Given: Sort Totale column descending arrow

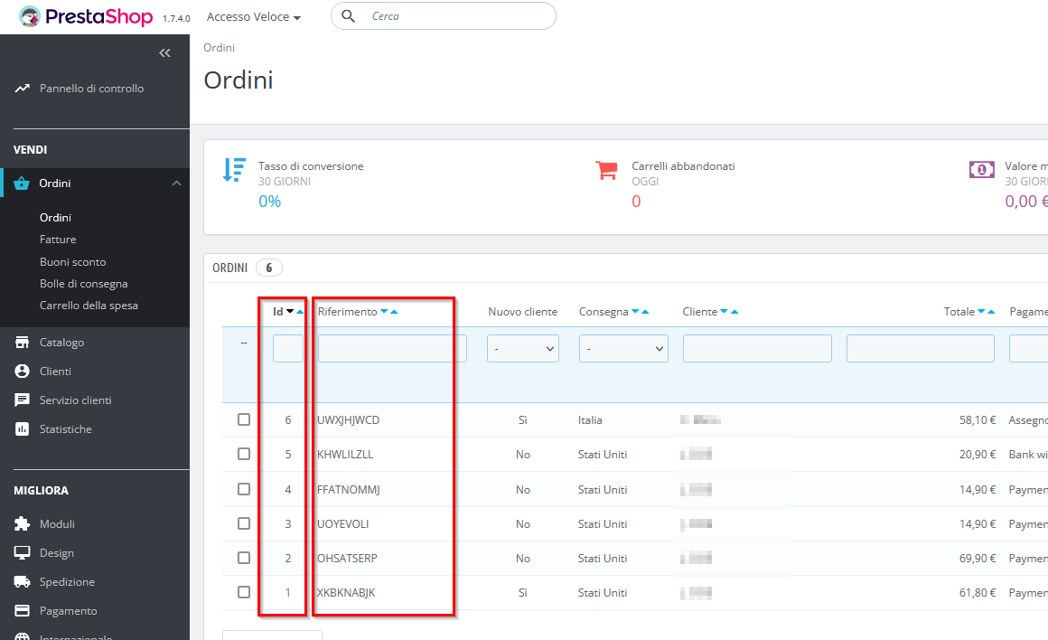Looking at the screenshot, I should pos(981,312).
